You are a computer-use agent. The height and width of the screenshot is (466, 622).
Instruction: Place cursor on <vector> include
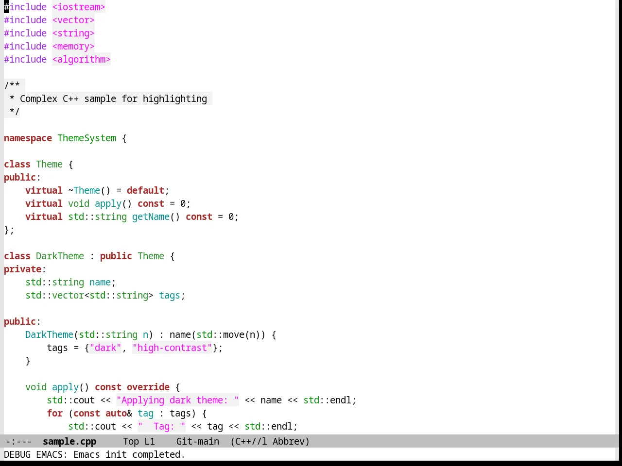point(73,20)
